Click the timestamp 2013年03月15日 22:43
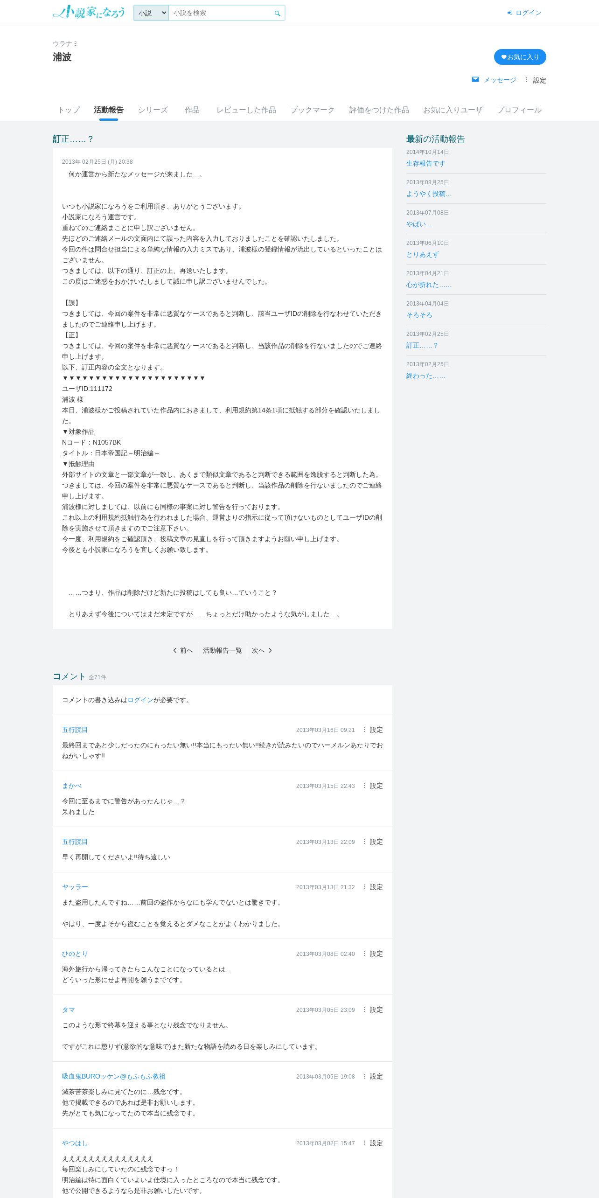The width and height of the screenshot is (599, 1198). 326,786
